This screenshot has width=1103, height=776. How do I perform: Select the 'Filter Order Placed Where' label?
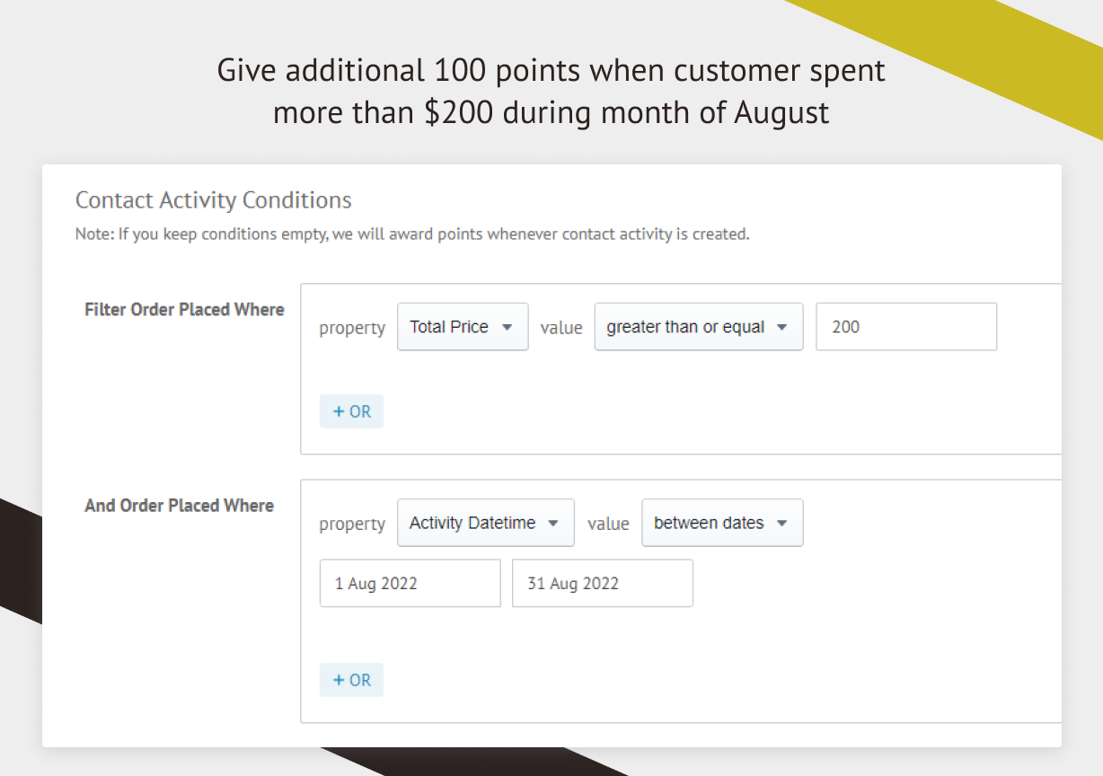pos(184,310)
